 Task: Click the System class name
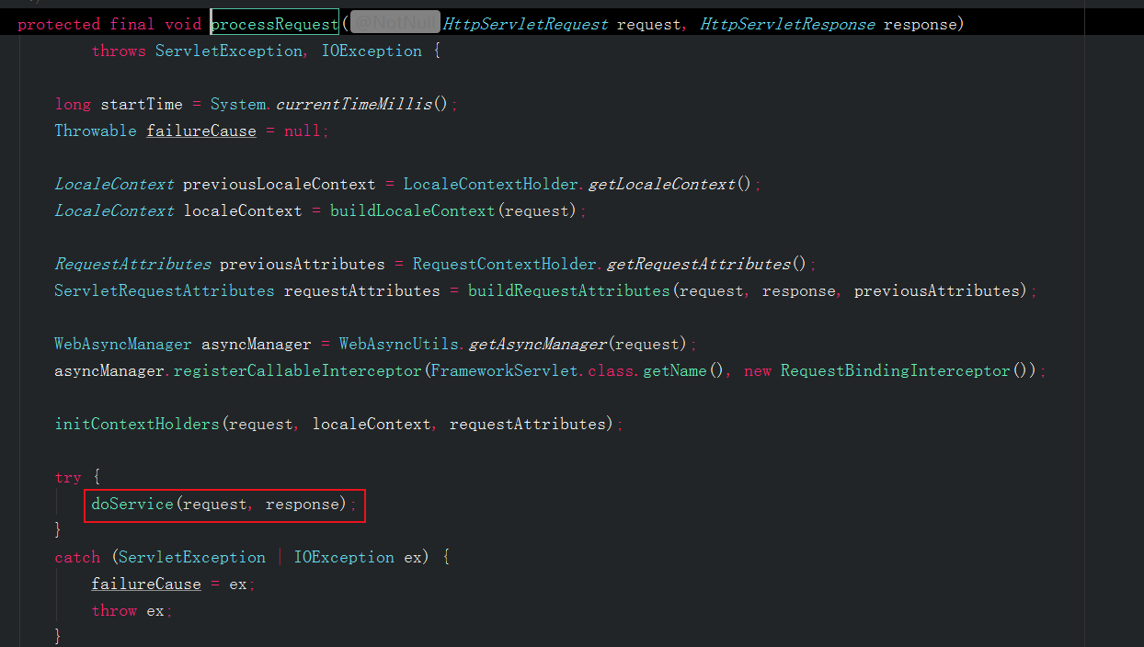[x=238, y=104]
